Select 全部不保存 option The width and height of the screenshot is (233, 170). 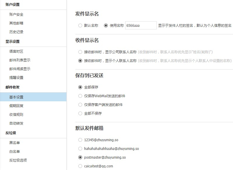[x=80, y=113]
